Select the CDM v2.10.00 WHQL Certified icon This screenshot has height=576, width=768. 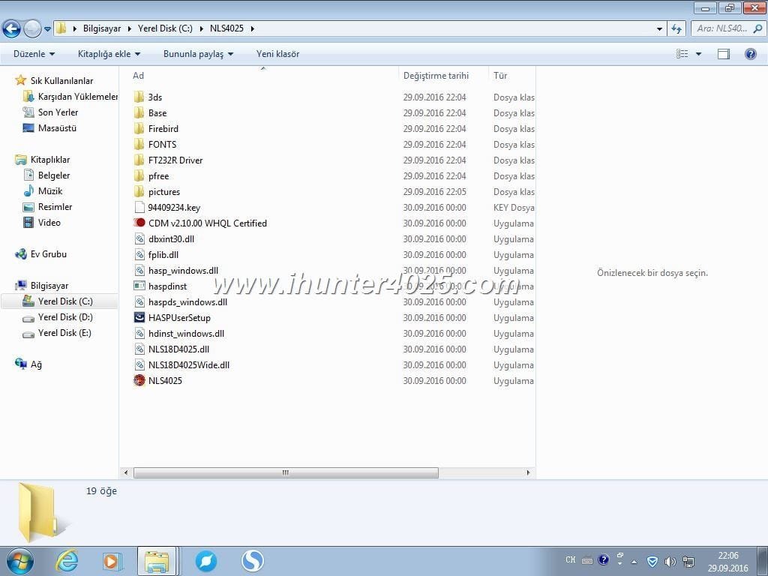pyautogui.click(x=139, y=223)
